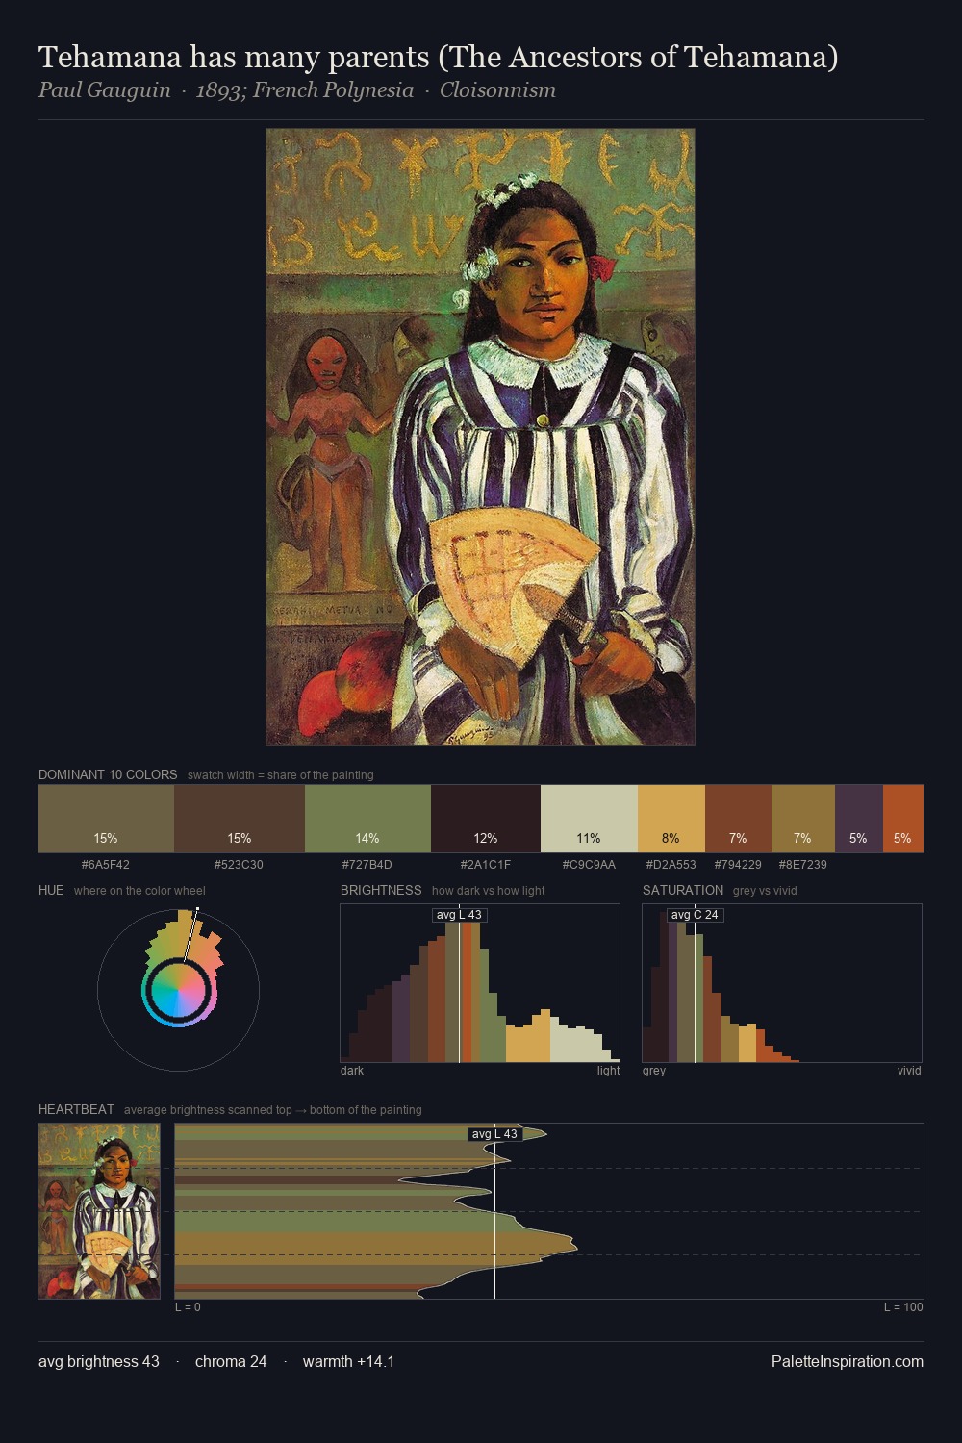
Task: Click the HEARTBEAT section heading
Action: (x=76, y=1109)
